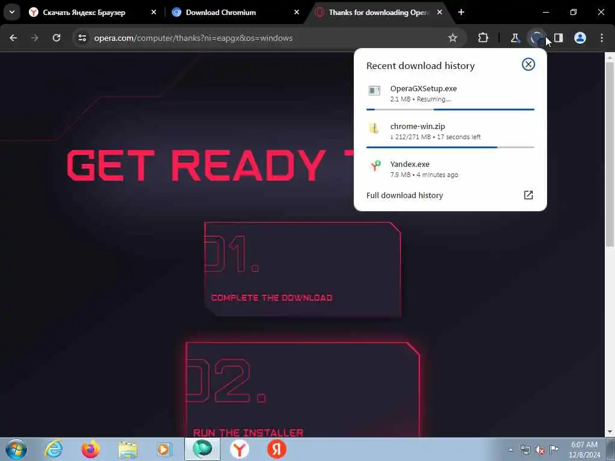Bookmark this page with the star icon
This screenshot has width=615, height=461.
tap(453, 38)
